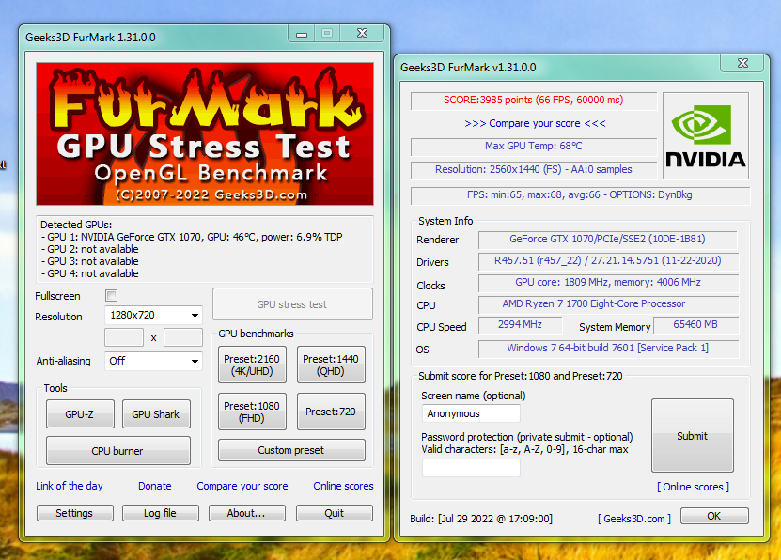Open the Log file
Image resolution: width=781 pixels, height=560 pixels.
pyautogui.click(x=161, y=513)
